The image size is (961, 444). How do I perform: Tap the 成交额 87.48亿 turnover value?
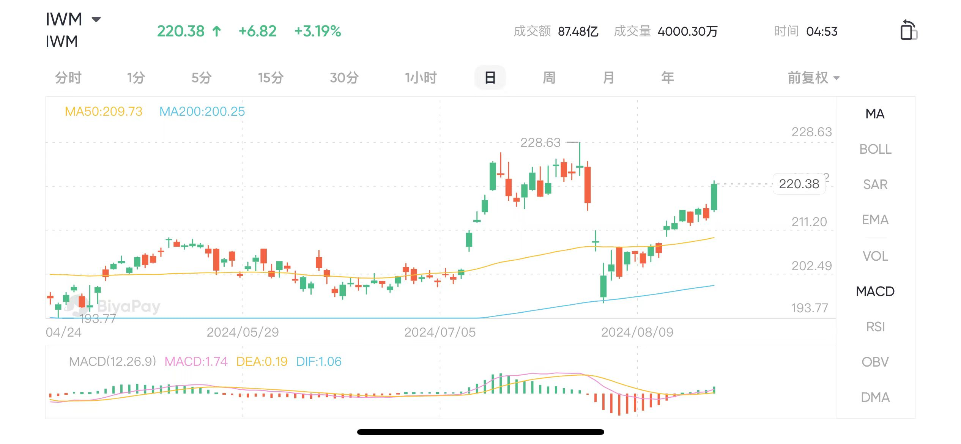[x=556, y=31]
